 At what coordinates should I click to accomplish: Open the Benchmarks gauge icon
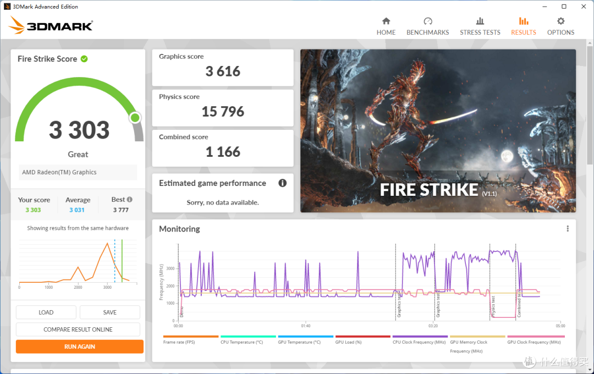click(428, 21)
